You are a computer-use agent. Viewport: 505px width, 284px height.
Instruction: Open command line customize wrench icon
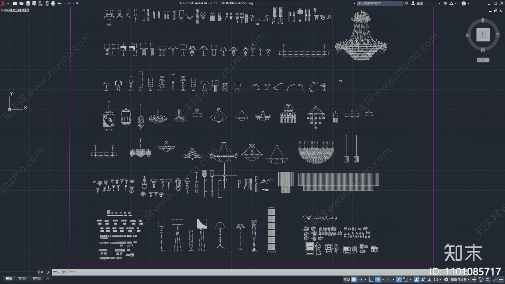48,272
